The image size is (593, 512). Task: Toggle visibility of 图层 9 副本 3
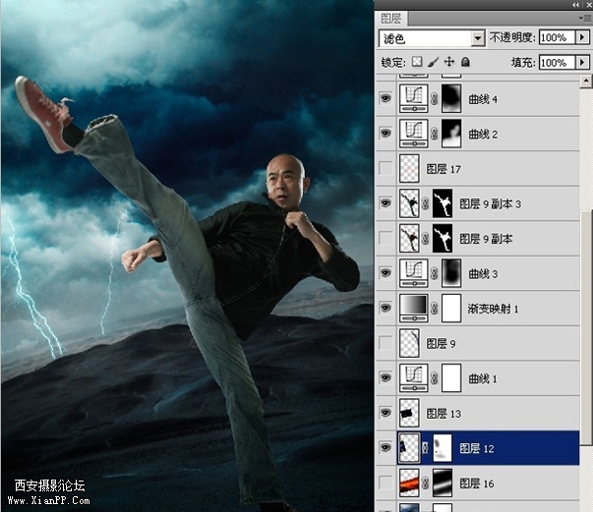(x=385, y=203)
